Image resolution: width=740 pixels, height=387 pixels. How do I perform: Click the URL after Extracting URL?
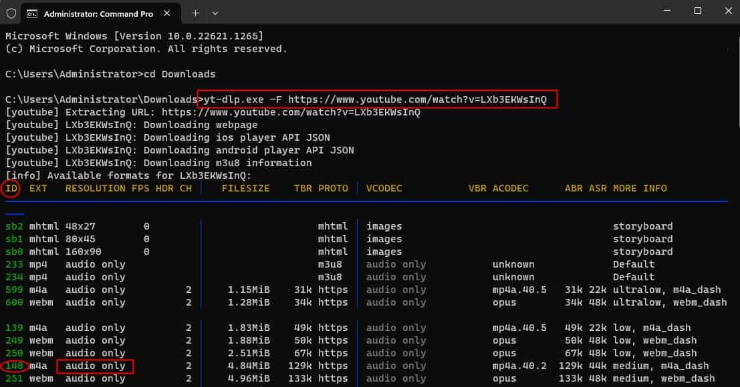[291, 112]
